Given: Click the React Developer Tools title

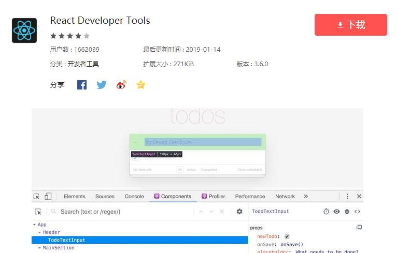Looking at the screenshot, I should (x=100, y=20).
